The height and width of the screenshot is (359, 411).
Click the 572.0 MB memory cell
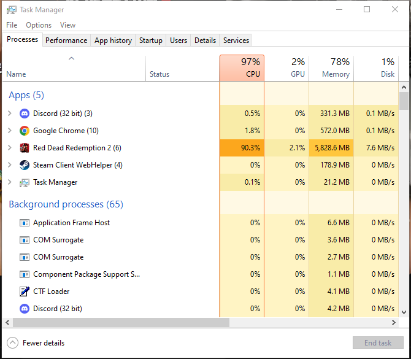pyautogui.click(x=331, y=131)
